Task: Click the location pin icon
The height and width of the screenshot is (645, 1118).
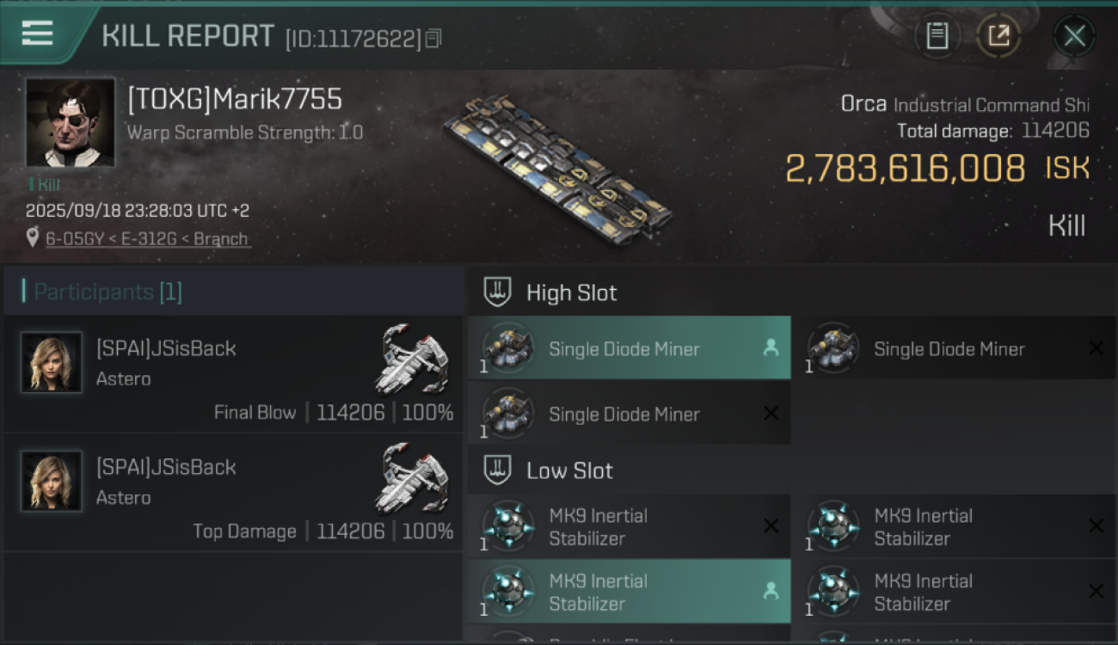Action: 33,238
